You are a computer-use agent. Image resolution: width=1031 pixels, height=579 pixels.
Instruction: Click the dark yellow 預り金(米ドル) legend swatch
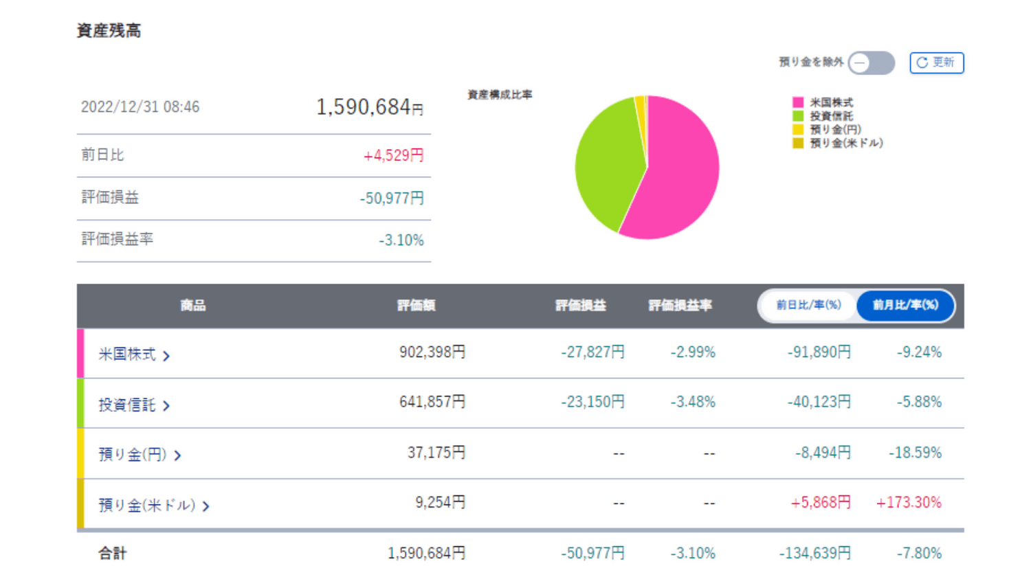click(797, 143)
